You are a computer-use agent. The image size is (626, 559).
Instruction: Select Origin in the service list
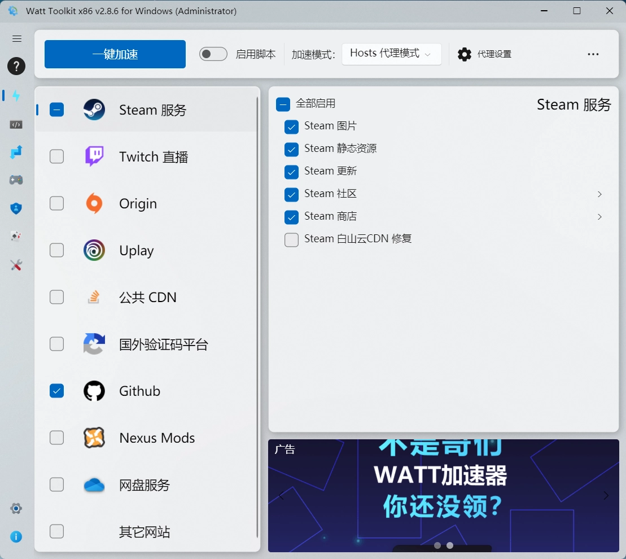coord(146,203)
